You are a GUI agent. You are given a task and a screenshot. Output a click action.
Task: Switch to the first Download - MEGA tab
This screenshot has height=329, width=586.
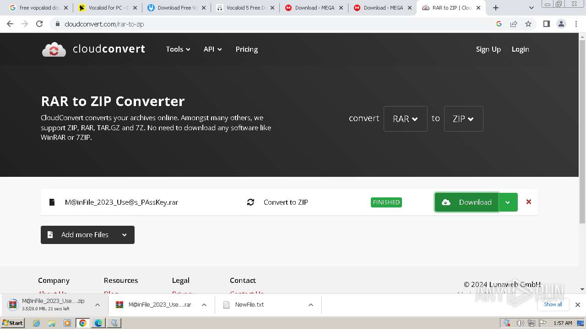[x=314, y=8]
